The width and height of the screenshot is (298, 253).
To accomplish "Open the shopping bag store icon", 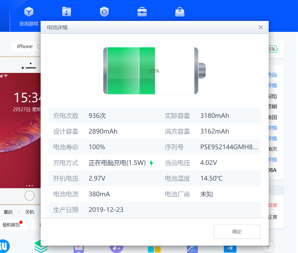I will (x=180, y=12).
